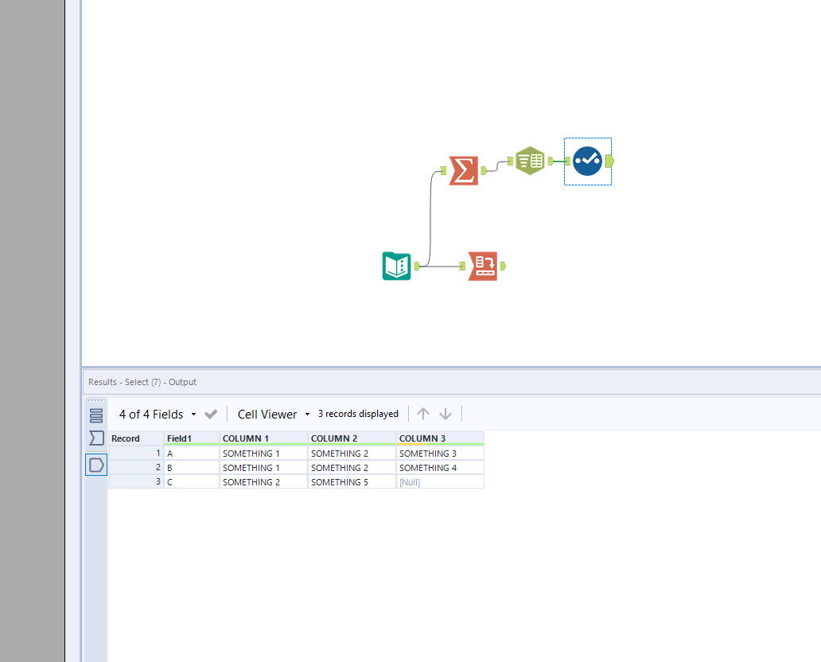This screenshot has width=821, height=662.
Task: Open the Cell Viewer dropdown
Action: coord(307,414)
